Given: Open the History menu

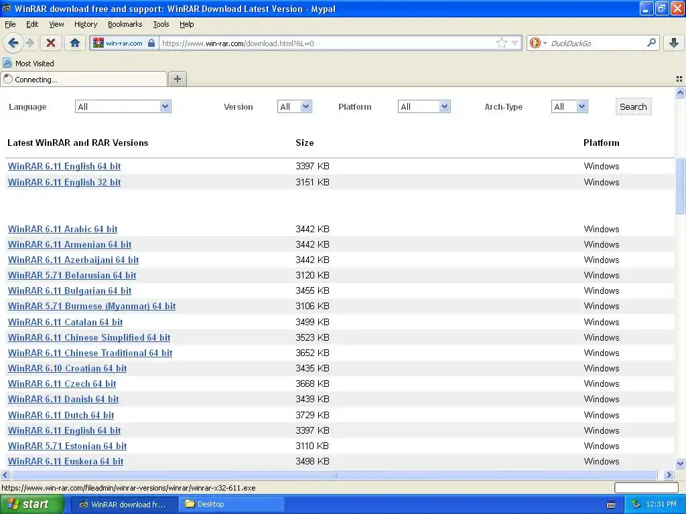Looking at the screenshot, I should click(85, 24).
